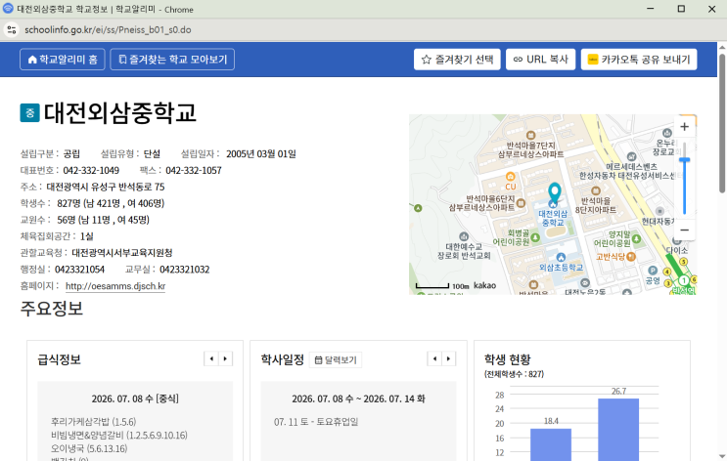
Task: Click the Chrome window app icon
Action: (8, 9)
